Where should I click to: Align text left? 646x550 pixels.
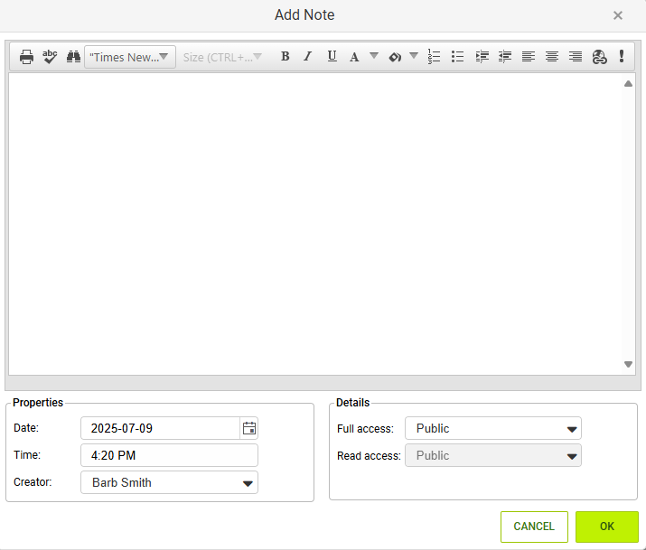click(x=529, y=56)
